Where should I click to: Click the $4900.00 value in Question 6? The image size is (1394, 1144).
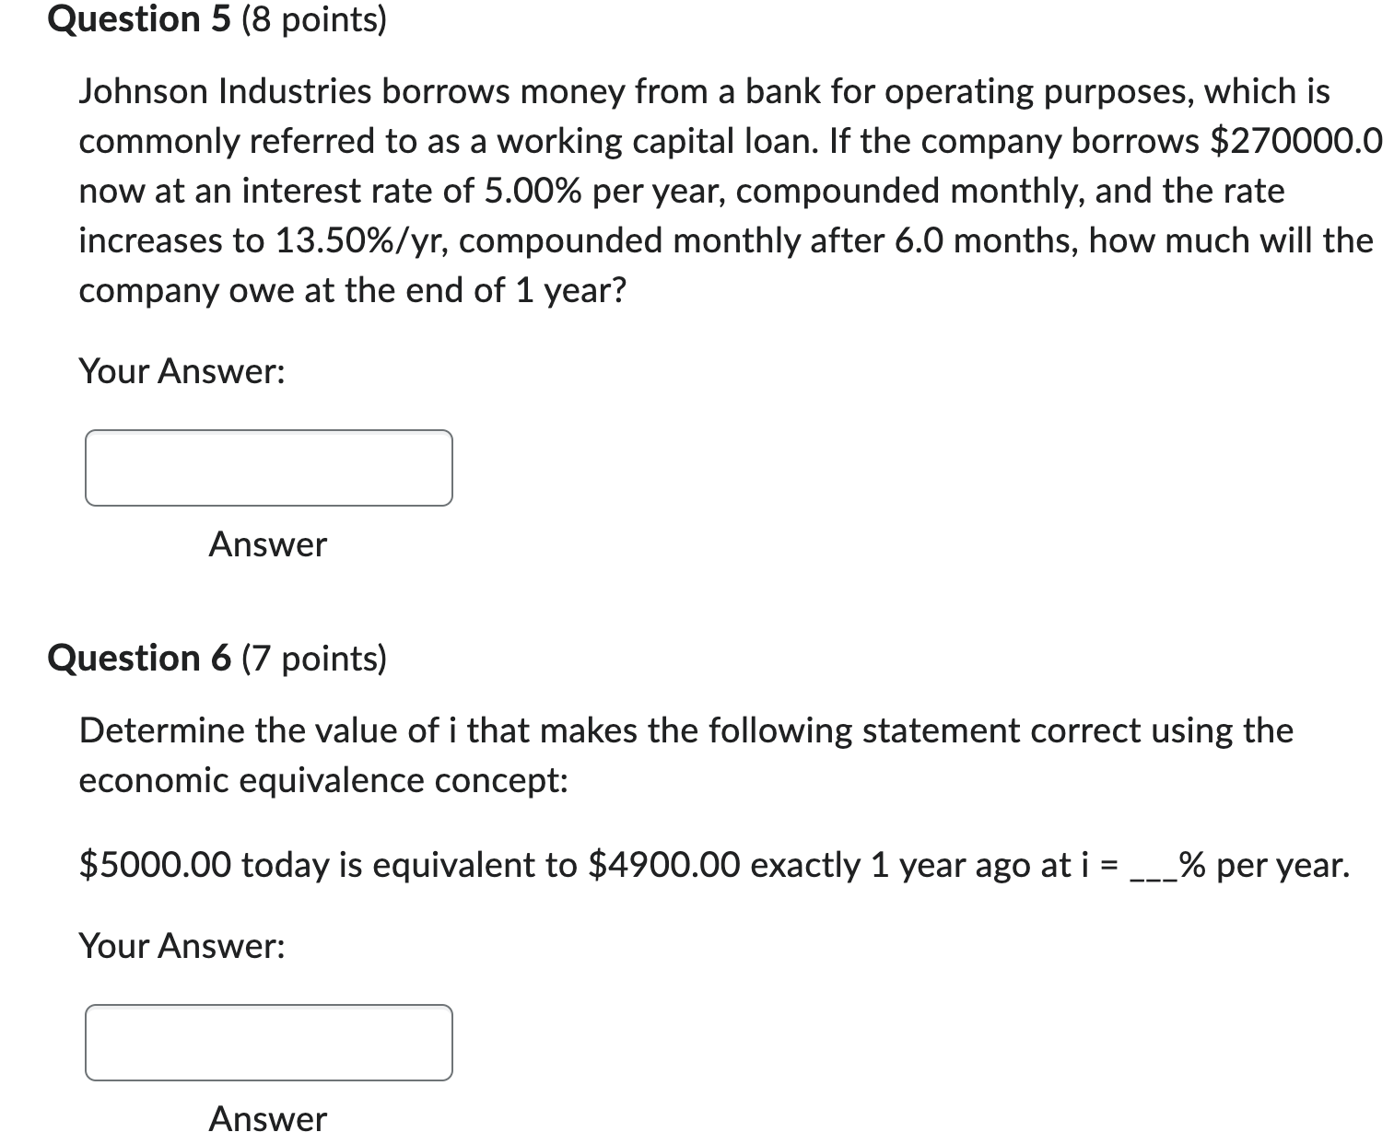[663, 864]
